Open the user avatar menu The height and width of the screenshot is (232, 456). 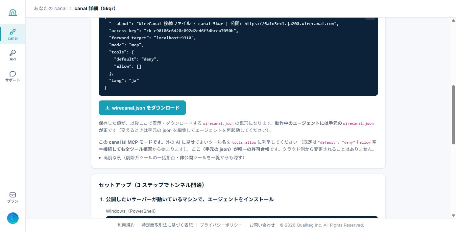click(x=13, y=218)
